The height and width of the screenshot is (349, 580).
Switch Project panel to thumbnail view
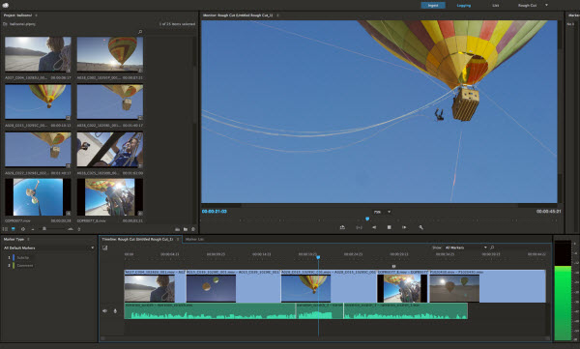click(14, 229)
